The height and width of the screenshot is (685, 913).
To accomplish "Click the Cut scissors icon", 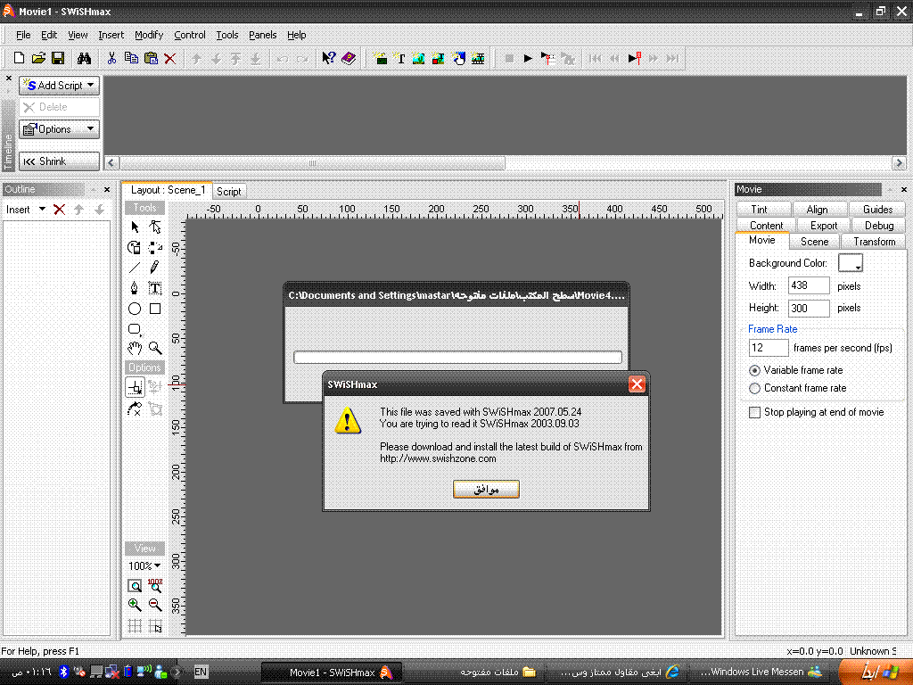I will click(x=111, y=58).
